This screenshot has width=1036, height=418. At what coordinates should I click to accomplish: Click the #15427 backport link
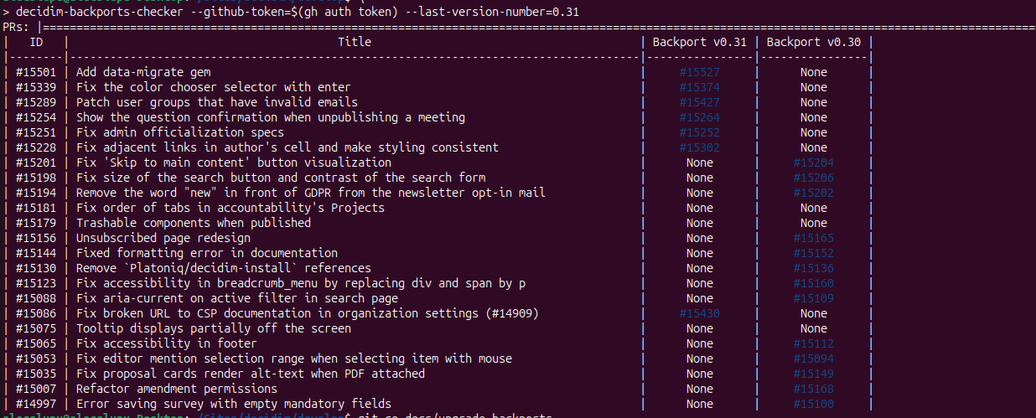pyautogui.click(x=699, y=102)
